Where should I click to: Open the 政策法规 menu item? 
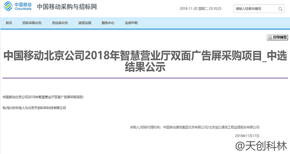click(x=85, y=23)
